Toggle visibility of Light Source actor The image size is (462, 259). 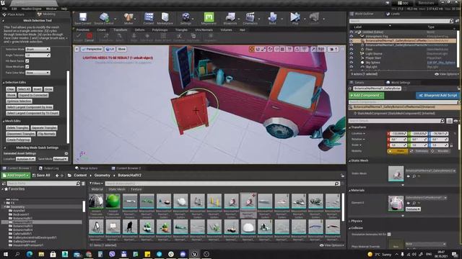[352, 54]
